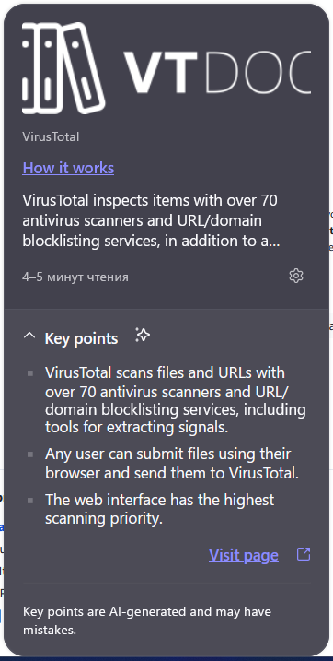Click the AI sparkle icon beside Key points
333x661 pixels.
(x=143, y=336)
